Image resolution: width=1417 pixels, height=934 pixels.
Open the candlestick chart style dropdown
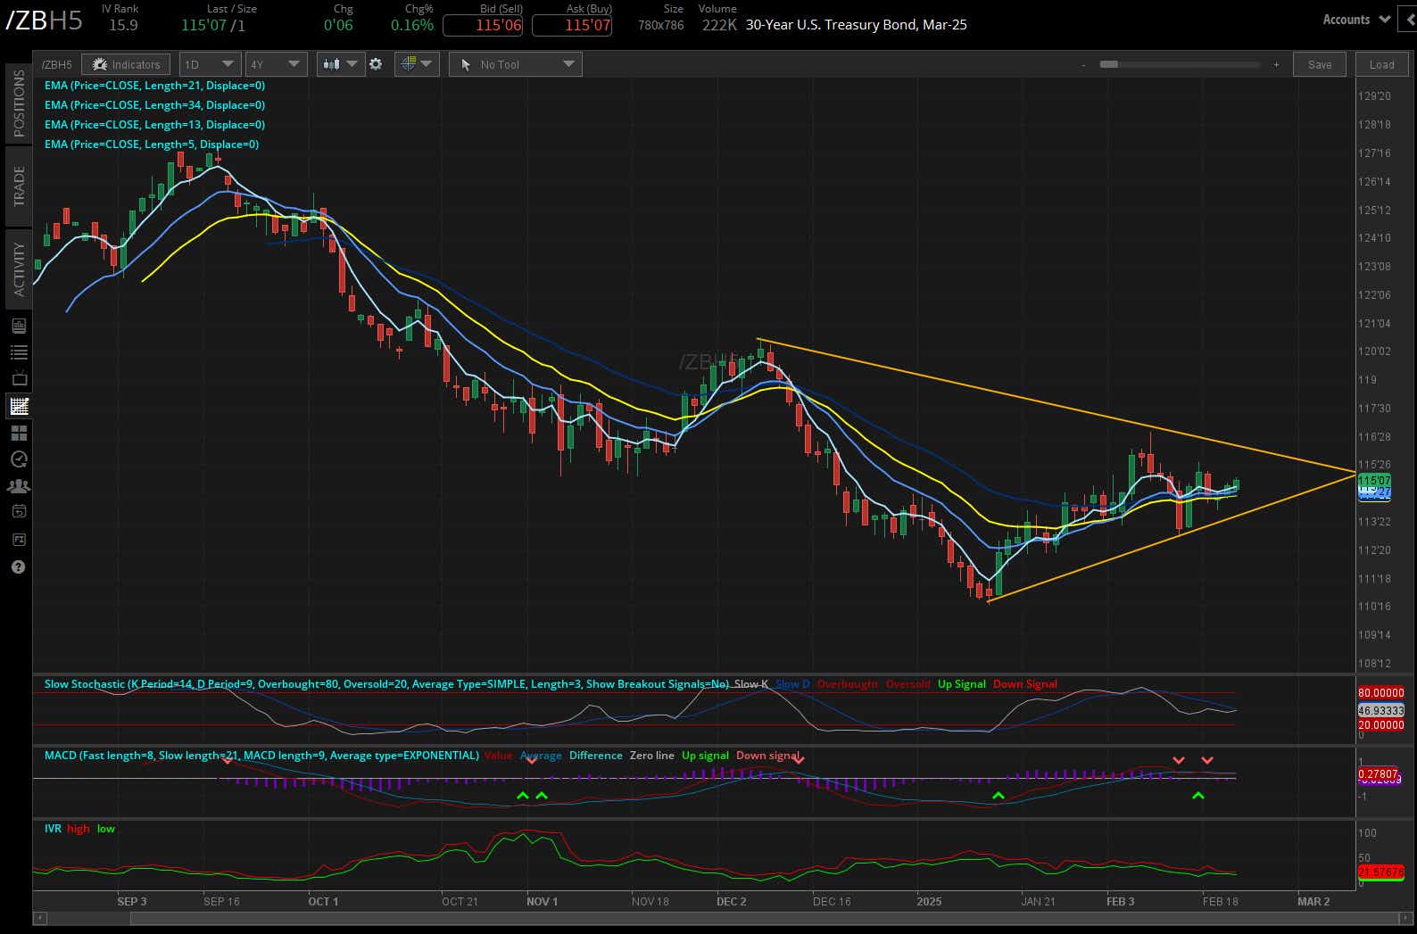click(341, 64)
